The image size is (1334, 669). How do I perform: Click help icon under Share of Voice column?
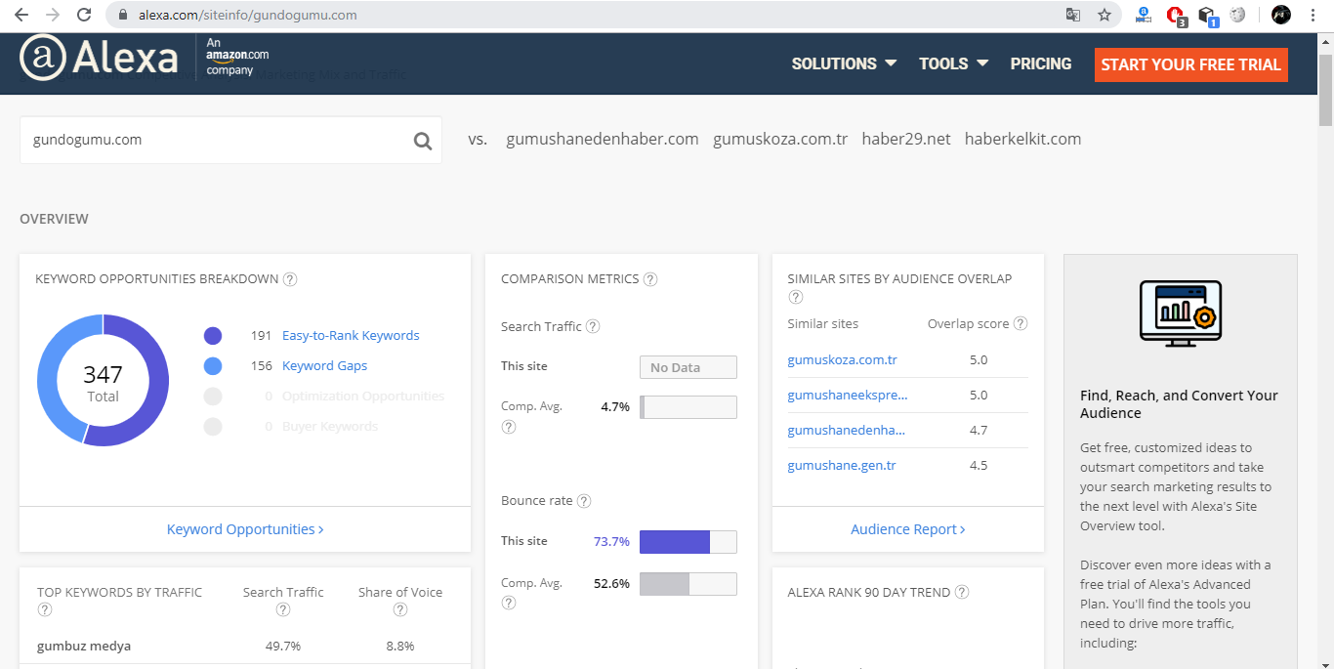400,609
